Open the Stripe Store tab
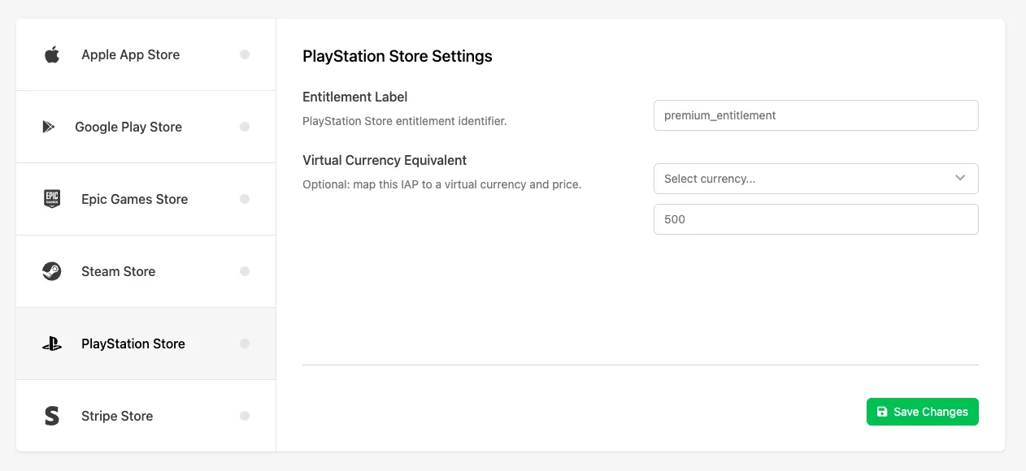Screen dimensions: 1026x471 [x=146, y=416]
